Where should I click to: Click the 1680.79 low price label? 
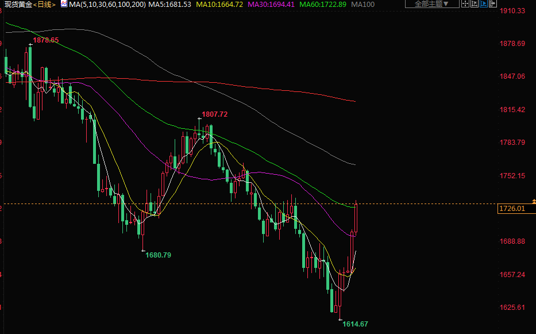[x=158, y=255]
